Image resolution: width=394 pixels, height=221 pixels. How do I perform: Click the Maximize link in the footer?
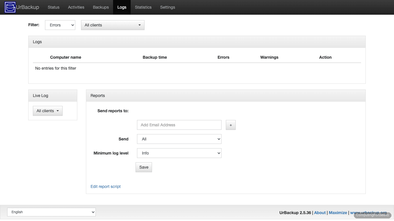tap(338, 212)
